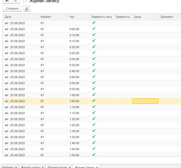Click the back navigation arrow
This screenshot has width=181, height=168.
[7, 1]
